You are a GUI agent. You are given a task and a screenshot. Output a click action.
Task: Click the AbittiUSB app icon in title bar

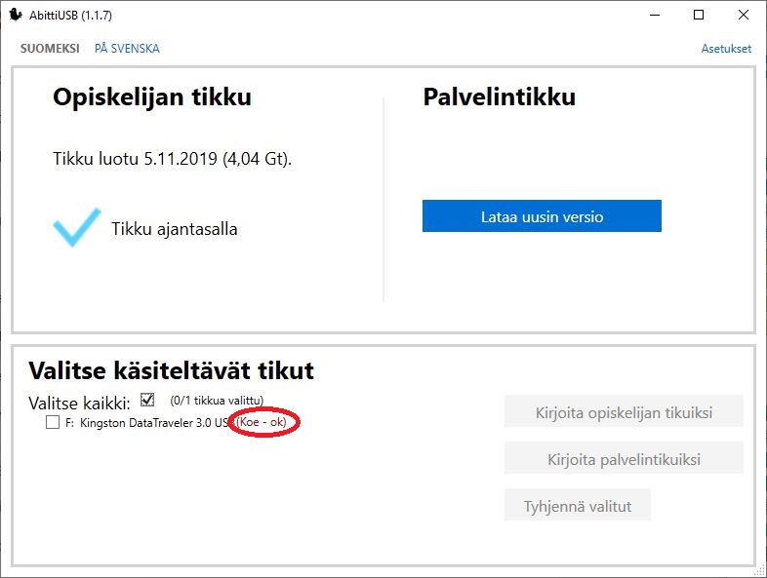(x=16, y=15)
